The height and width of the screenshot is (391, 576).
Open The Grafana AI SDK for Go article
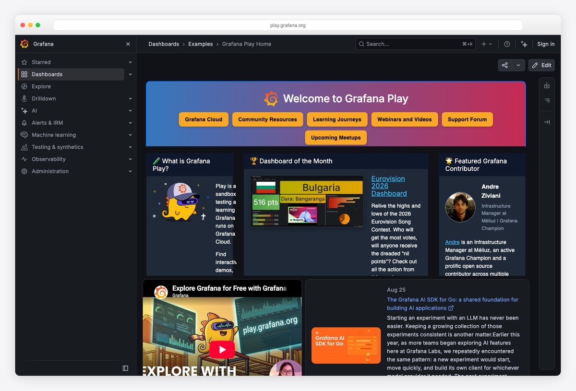point(453,304)
